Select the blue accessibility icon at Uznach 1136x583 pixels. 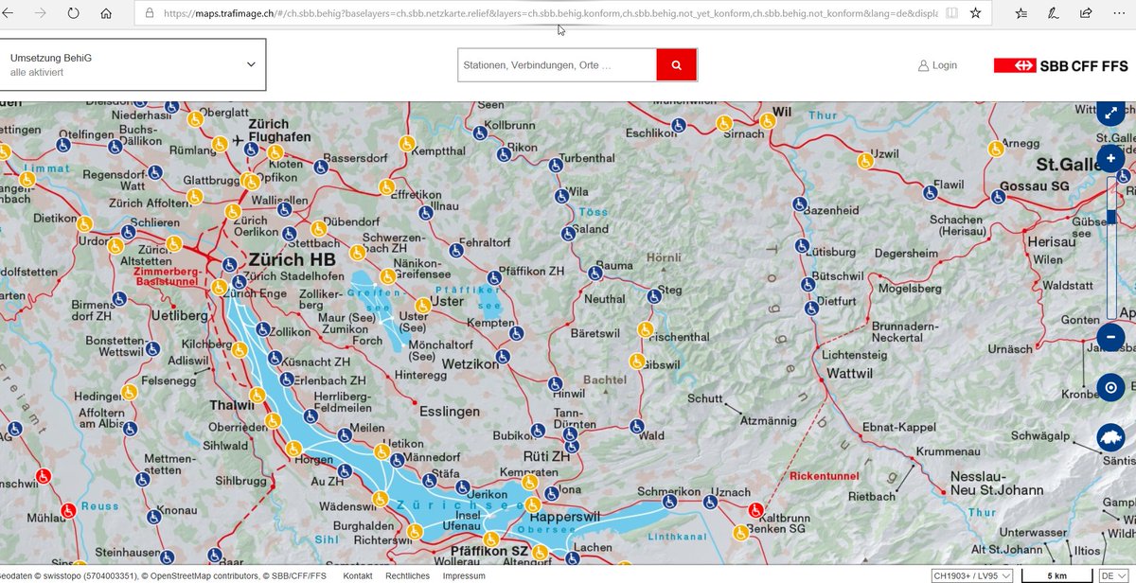tap(711, 503)
